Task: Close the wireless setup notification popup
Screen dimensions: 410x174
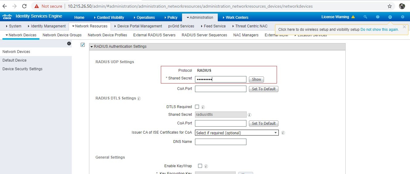Action: 404,27
